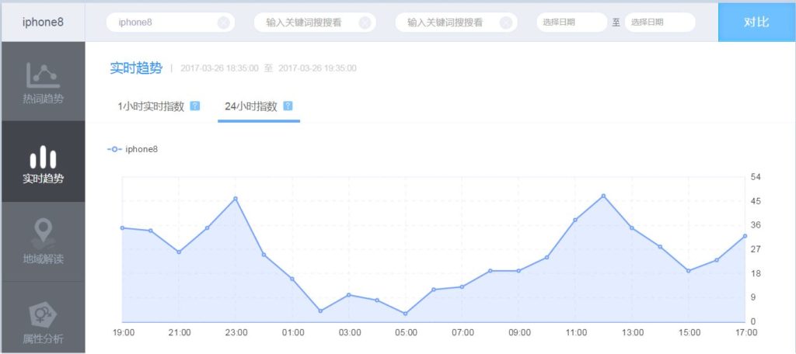Select the 21:00 data point
Image resolution: width=796 pixels, height=354 pixels.
179,252
